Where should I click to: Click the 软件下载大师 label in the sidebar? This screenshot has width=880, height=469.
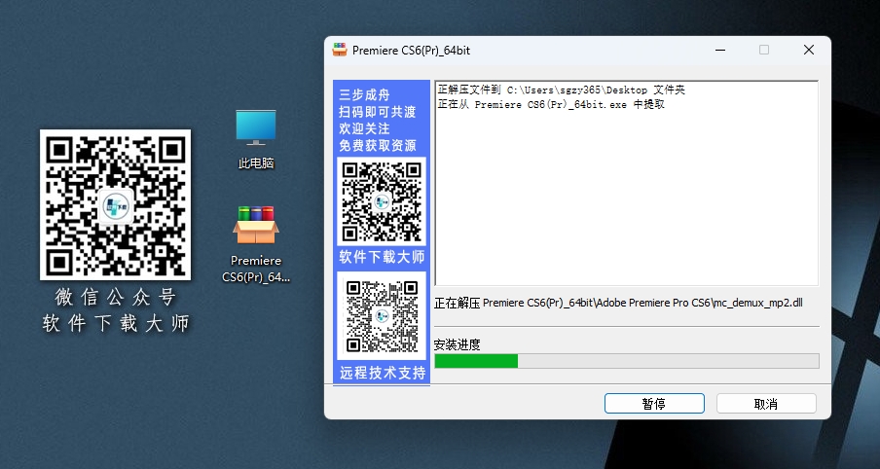tap(382, 258)
